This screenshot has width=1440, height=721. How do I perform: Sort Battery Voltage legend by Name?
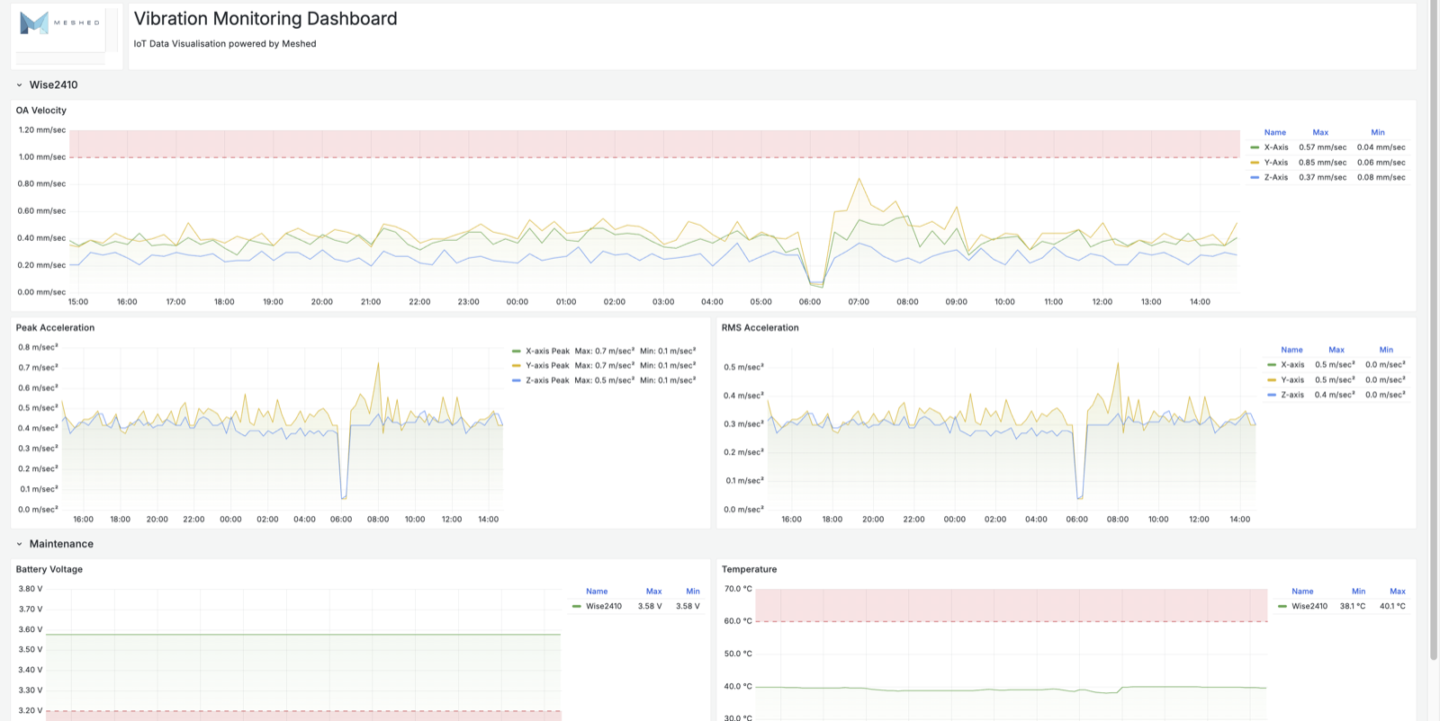pyautogui.click(x=597, y=592)
